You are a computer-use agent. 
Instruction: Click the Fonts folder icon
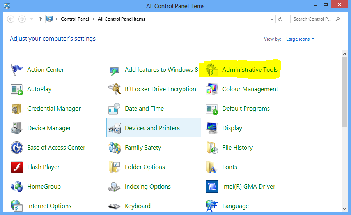(x=211, y=167)
